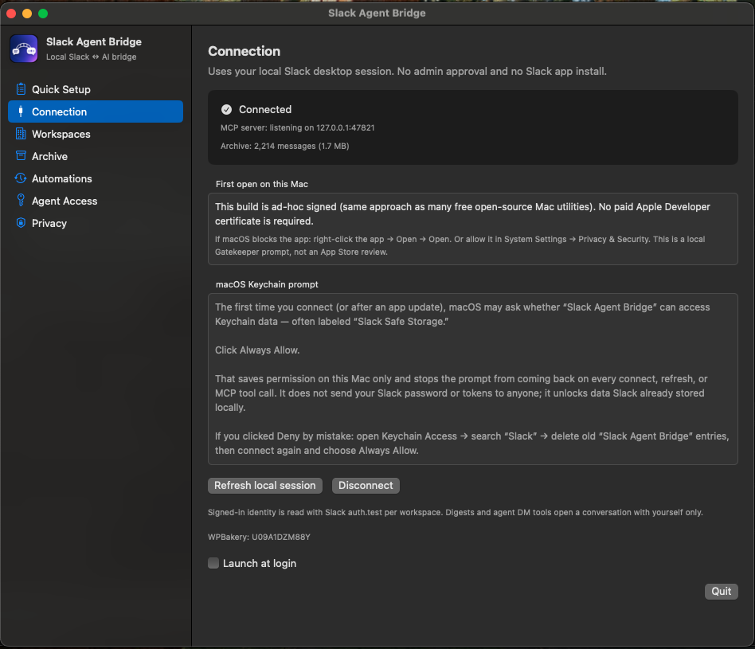The height and width of the screenshot is (649, 755).
Task: Maximize the window with green button
Action: (43, 14)
